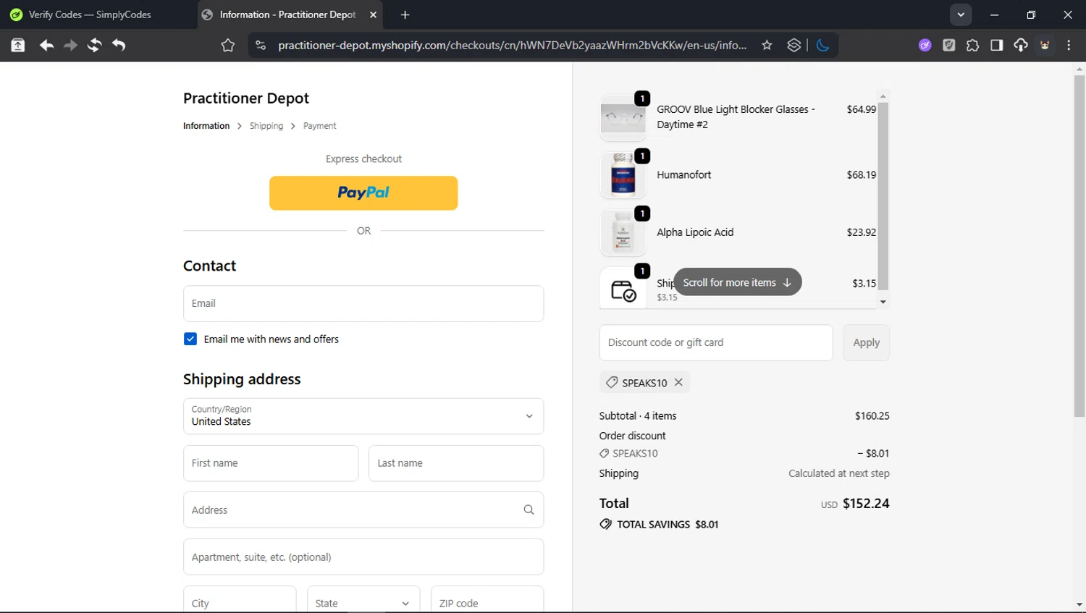Screen dimensions: 1086x613
Task: Click the upload tray icon at far left
Action: [x=18, y=46]
